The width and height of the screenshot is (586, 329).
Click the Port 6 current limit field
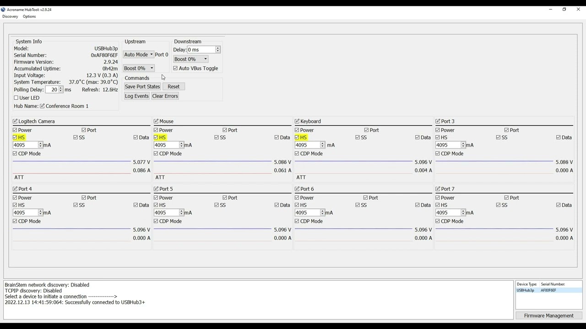[308, 212]
